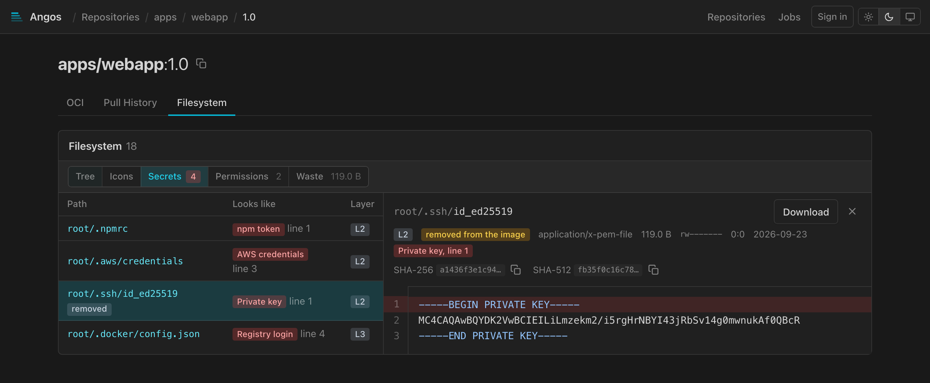Open Repositories in top navigation
Screen dimensions: 930x383
click(736, 17)
